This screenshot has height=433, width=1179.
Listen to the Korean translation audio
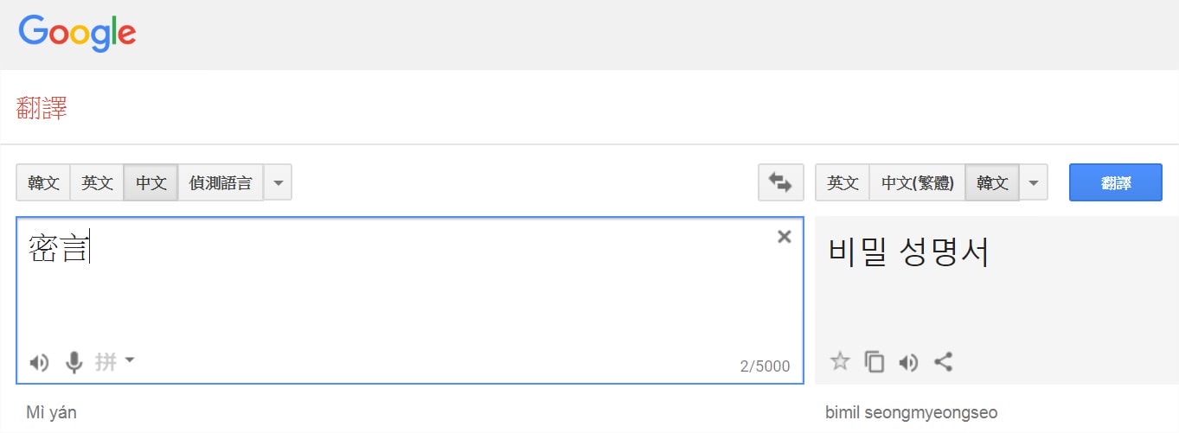click(x=908, y=361)
